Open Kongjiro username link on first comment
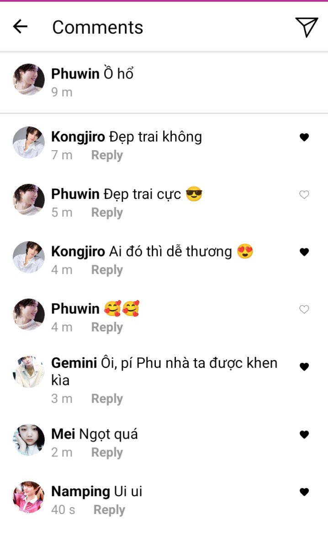Image resolution: width=328 pixels, height=545 pixels. (x=78, y=137)
